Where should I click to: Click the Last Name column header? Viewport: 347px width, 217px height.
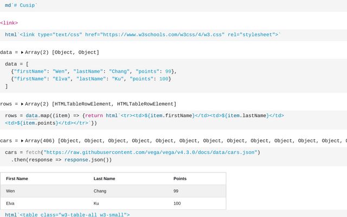coord(104,178)
